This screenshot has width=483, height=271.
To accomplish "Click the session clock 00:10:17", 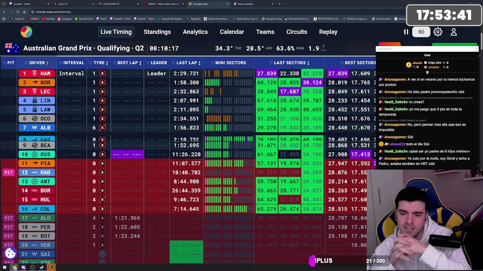I will point(164,48).
